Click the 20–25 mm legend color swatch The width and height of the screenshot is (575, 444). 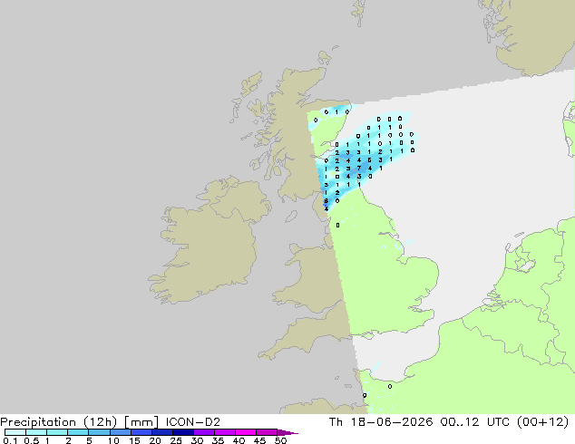click(x=162, y=432)
